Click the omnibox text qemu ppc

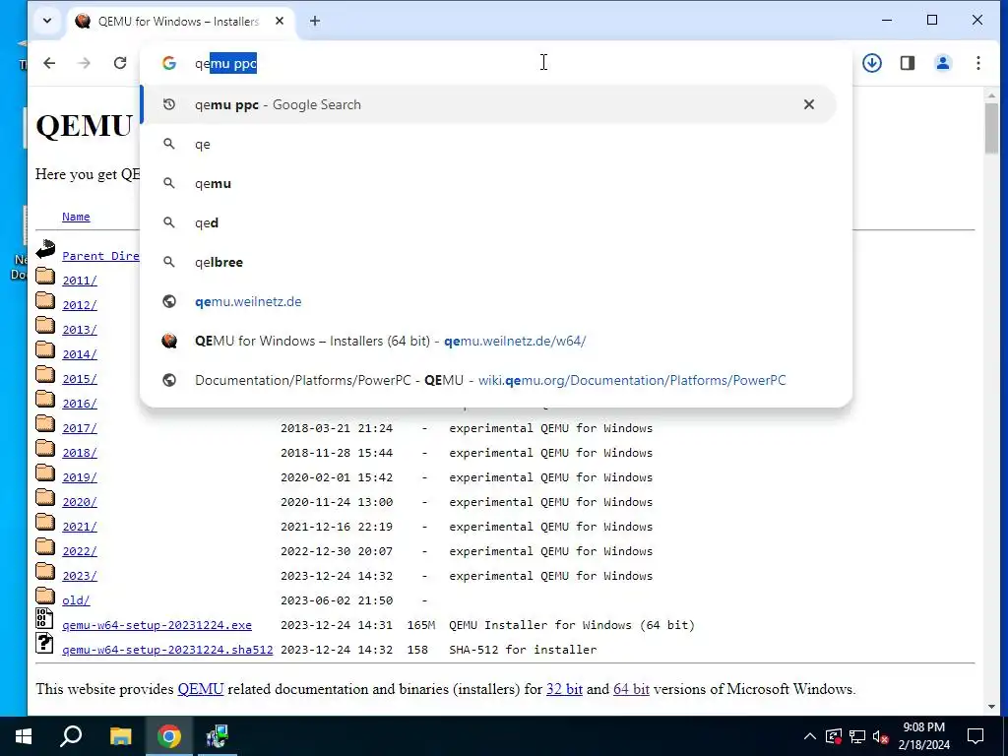click(x=225, y=63)
